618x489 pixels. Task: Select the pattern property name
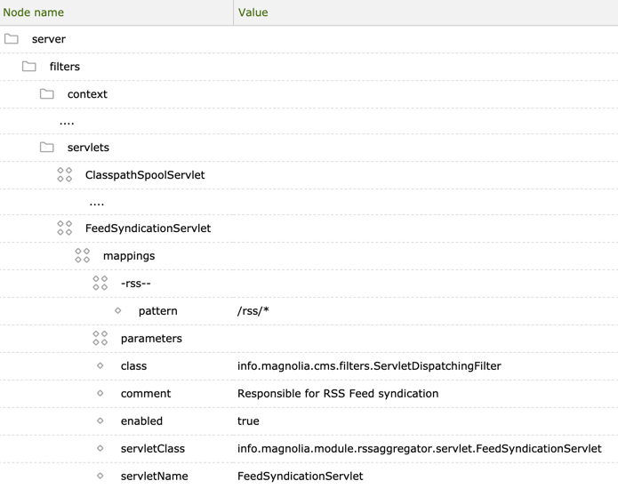pos(158,312)
